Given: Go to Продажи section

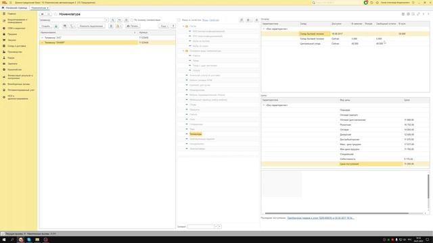Looking at the screenshot, I should [x=12, y=34].
